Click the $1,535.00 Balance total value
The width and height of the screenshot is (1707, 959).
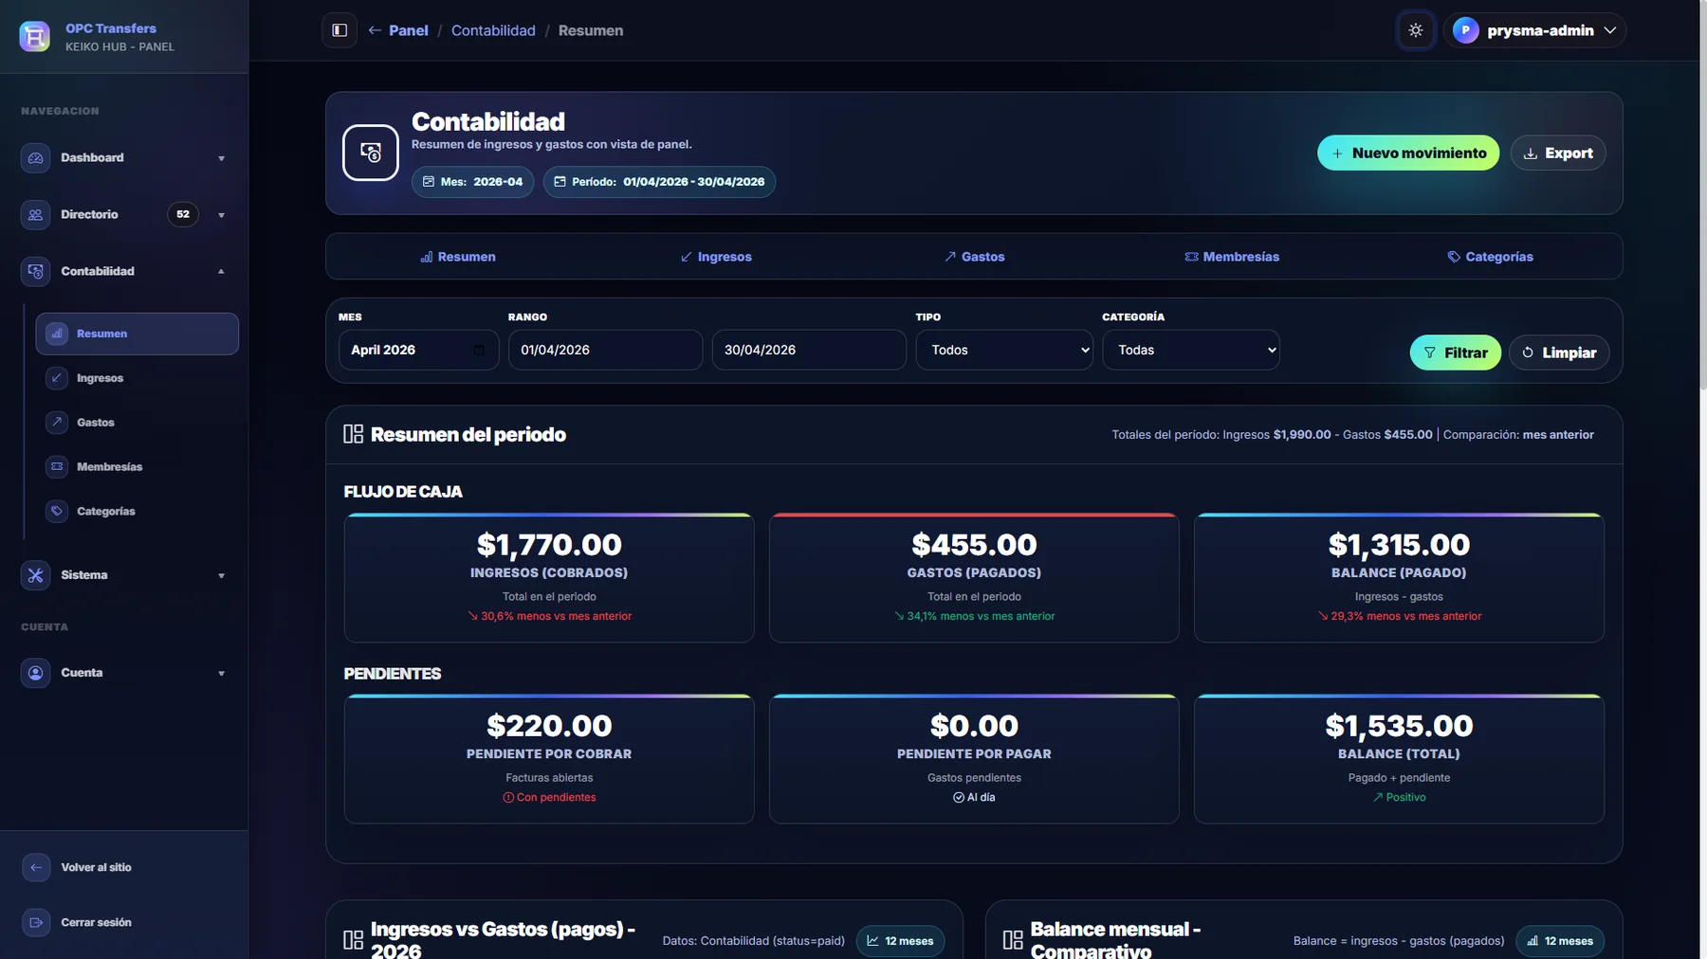[1399, 726]
